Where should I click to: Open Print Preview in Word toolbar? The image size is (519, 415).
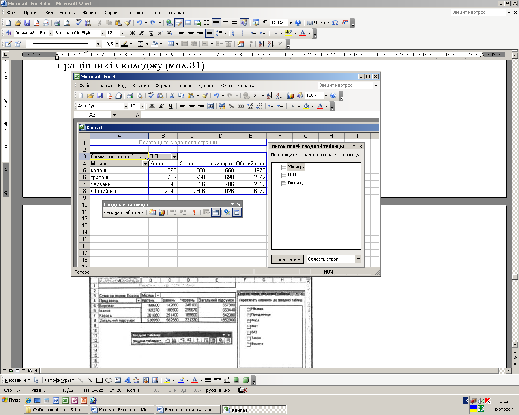pos(66,23)
